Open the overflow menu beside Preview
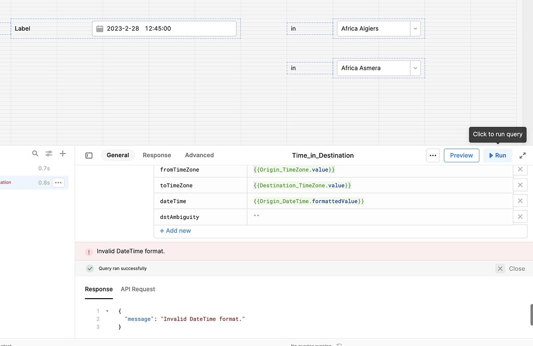The image size is (533, 346). pyautogui.click(x=433, y=155)
